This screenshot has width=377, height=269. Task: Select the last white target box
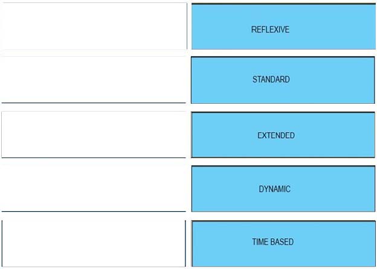point(94,243)
